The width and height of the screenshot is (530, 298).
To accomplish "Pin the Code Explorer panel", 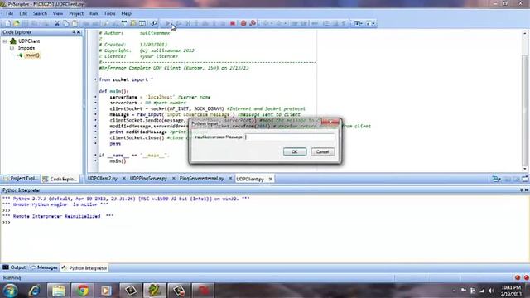I will (x=74, y=32).
